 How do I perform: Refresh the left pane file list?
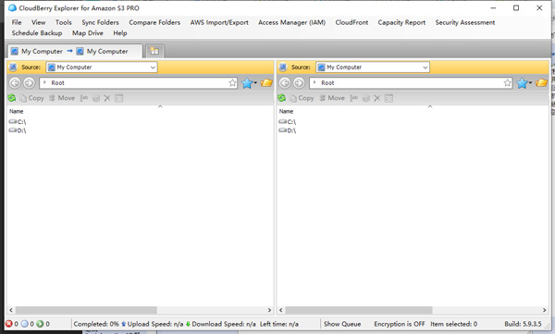[x=12, y=98]
